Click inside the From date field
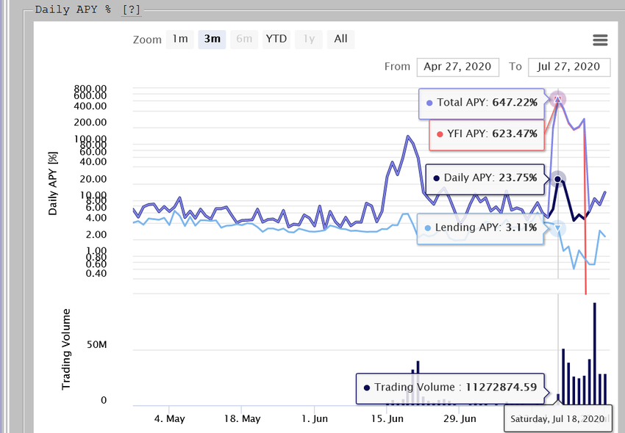 click(x=457, y=67)
